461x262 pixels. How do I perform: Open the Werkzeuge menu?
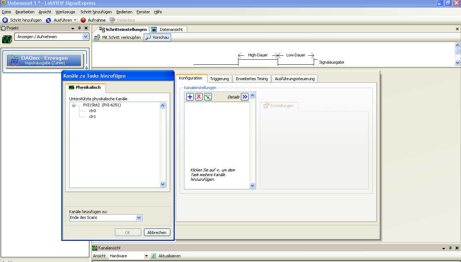click(x=66, y=12)
